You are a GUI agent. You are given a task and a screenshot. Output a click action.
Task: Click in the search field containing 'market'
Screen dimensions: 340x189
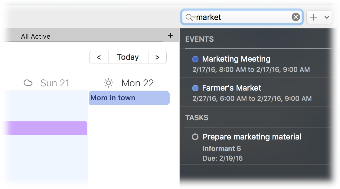[x=242, y=17]
